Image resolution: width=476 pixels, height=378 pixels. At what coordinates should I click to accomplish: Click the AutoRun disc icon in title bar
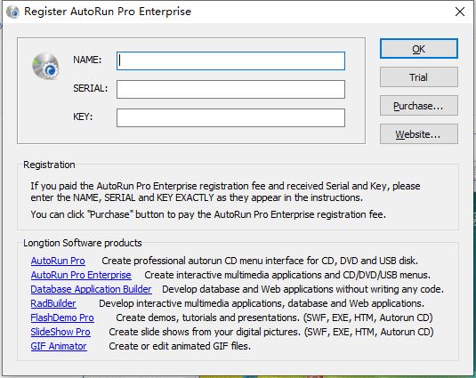[12, 12]
